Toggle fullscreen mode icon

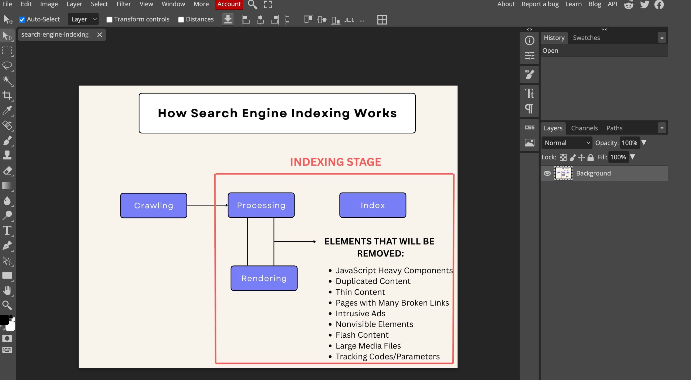pyautogui.click(x=268, y=4)
